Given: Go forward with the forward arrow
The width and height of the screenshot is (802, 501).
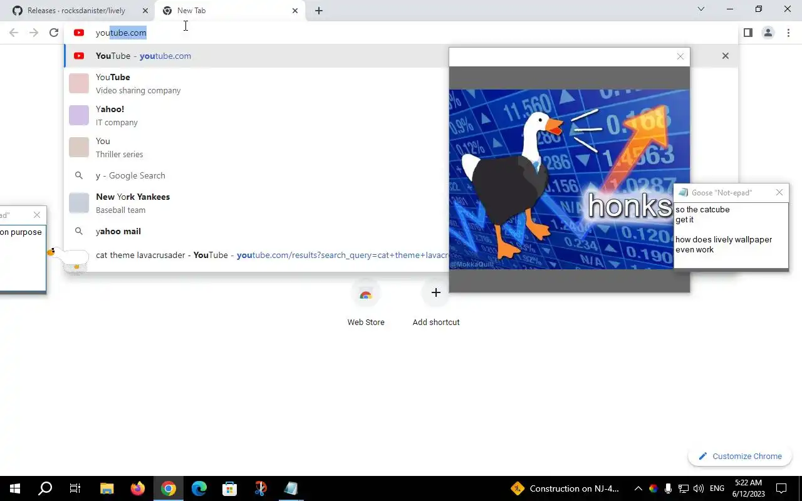Looking at the screenshot, I should pos(34,33).
